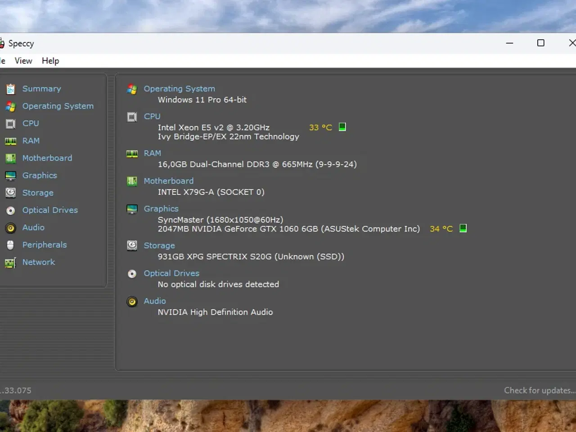This screenshot has height=432, width=576.
Task: Click the Windows flag icon in summary panel
Action: point(132,89)
